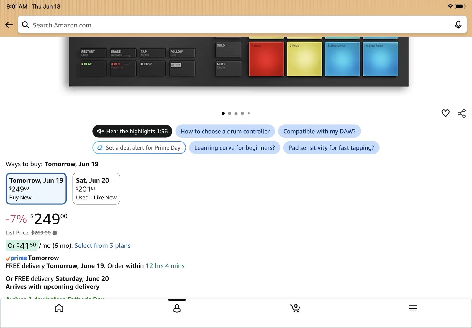Tap Pad sensitivity for fast tapping? chip
472x328 pixels.
click(x=331, y=148)
